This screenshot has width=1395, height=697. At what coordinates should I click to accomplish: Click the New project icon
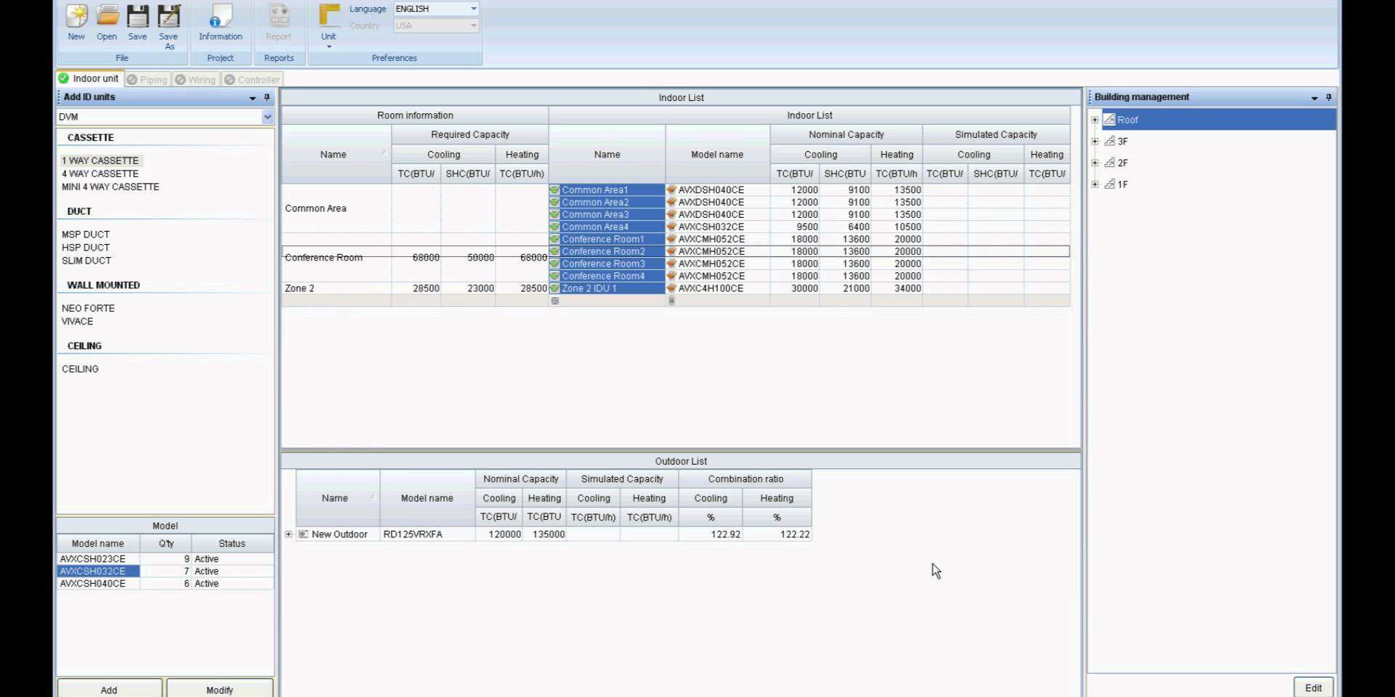pyautogui.click(x=76, y=17)
